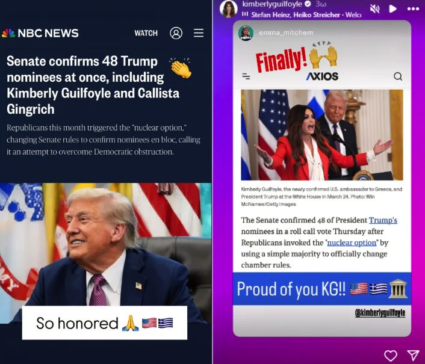Tap the WATCH link in header
Image resolution: width=425 pixels, height=364 pixels.
click(146, 33)
